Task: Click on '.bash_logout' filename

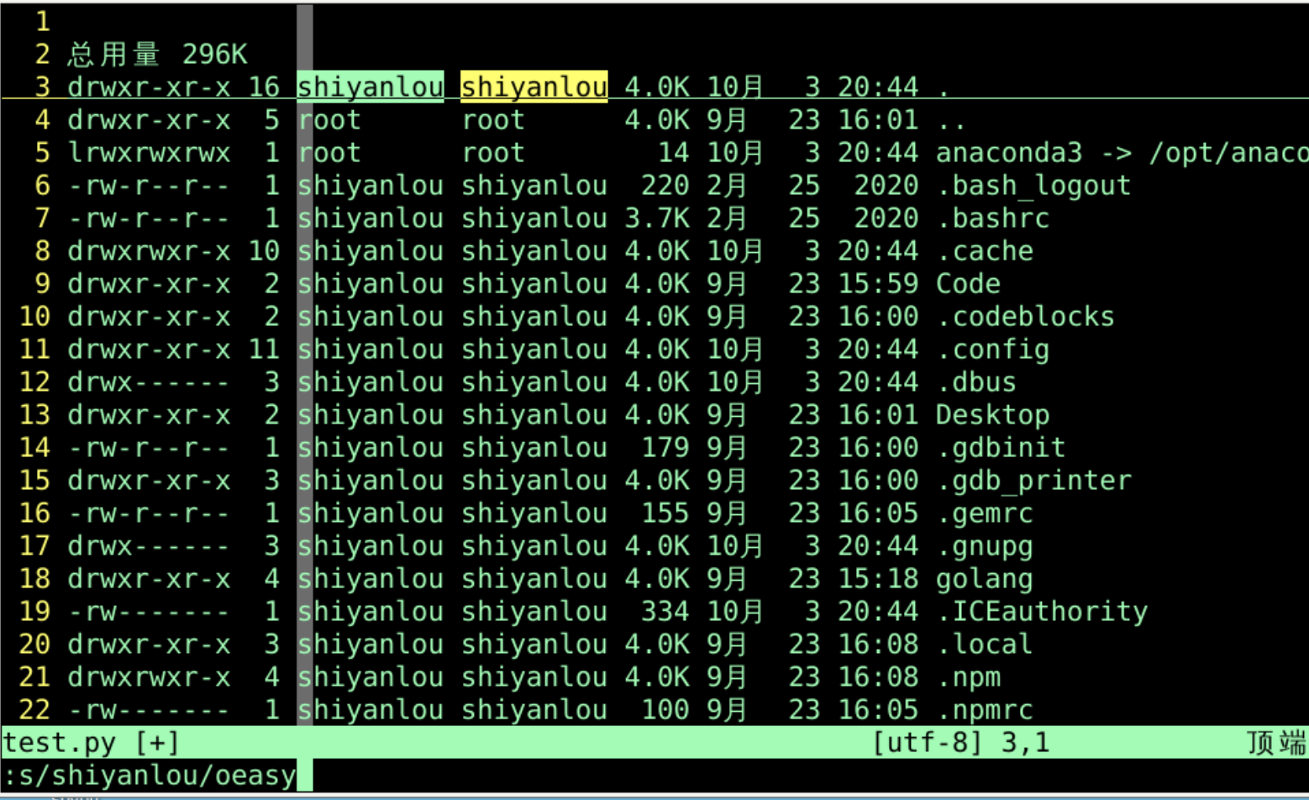Action: pyautogui.click(x=1034, y=186)
